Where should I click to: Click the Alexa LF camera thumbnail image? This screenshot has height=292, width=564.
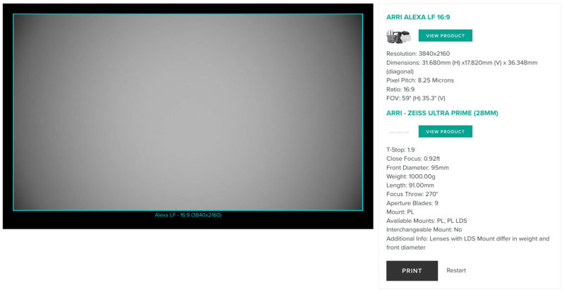click(x=398, y=37)
